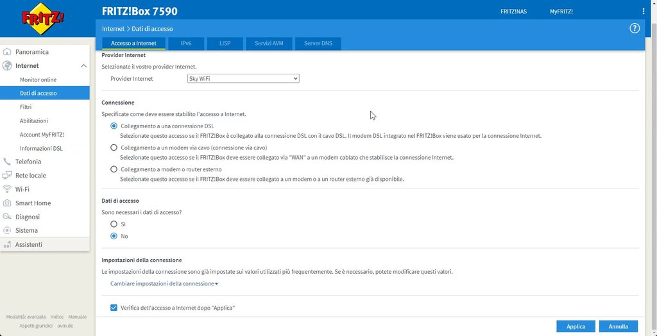Click the Telefonia phone icon
The height and width of the screenshot is (336, 657).
pyautogui.click(x=8, y=162)
